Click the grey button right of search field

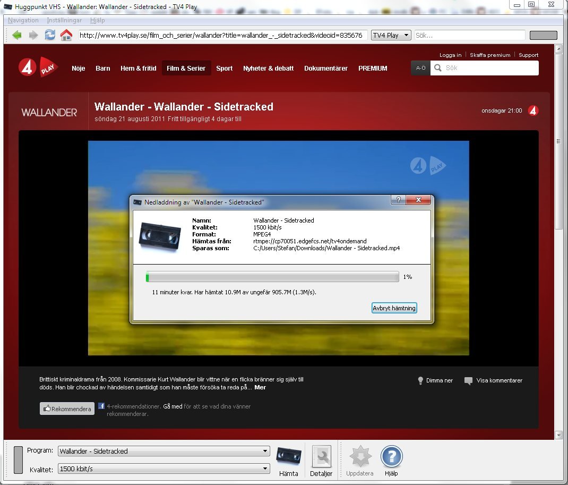click(x=544, y=35)
